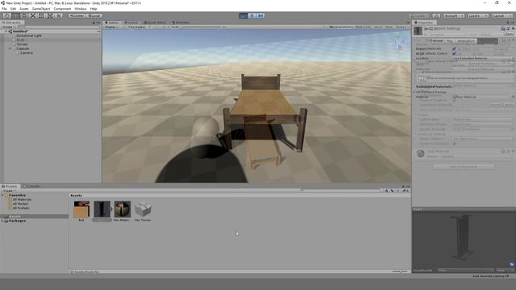Viewport: 516px width, 290px height.
Task: Collapse the Untitled scene in Hierarchy
Action: pos(6,31)
